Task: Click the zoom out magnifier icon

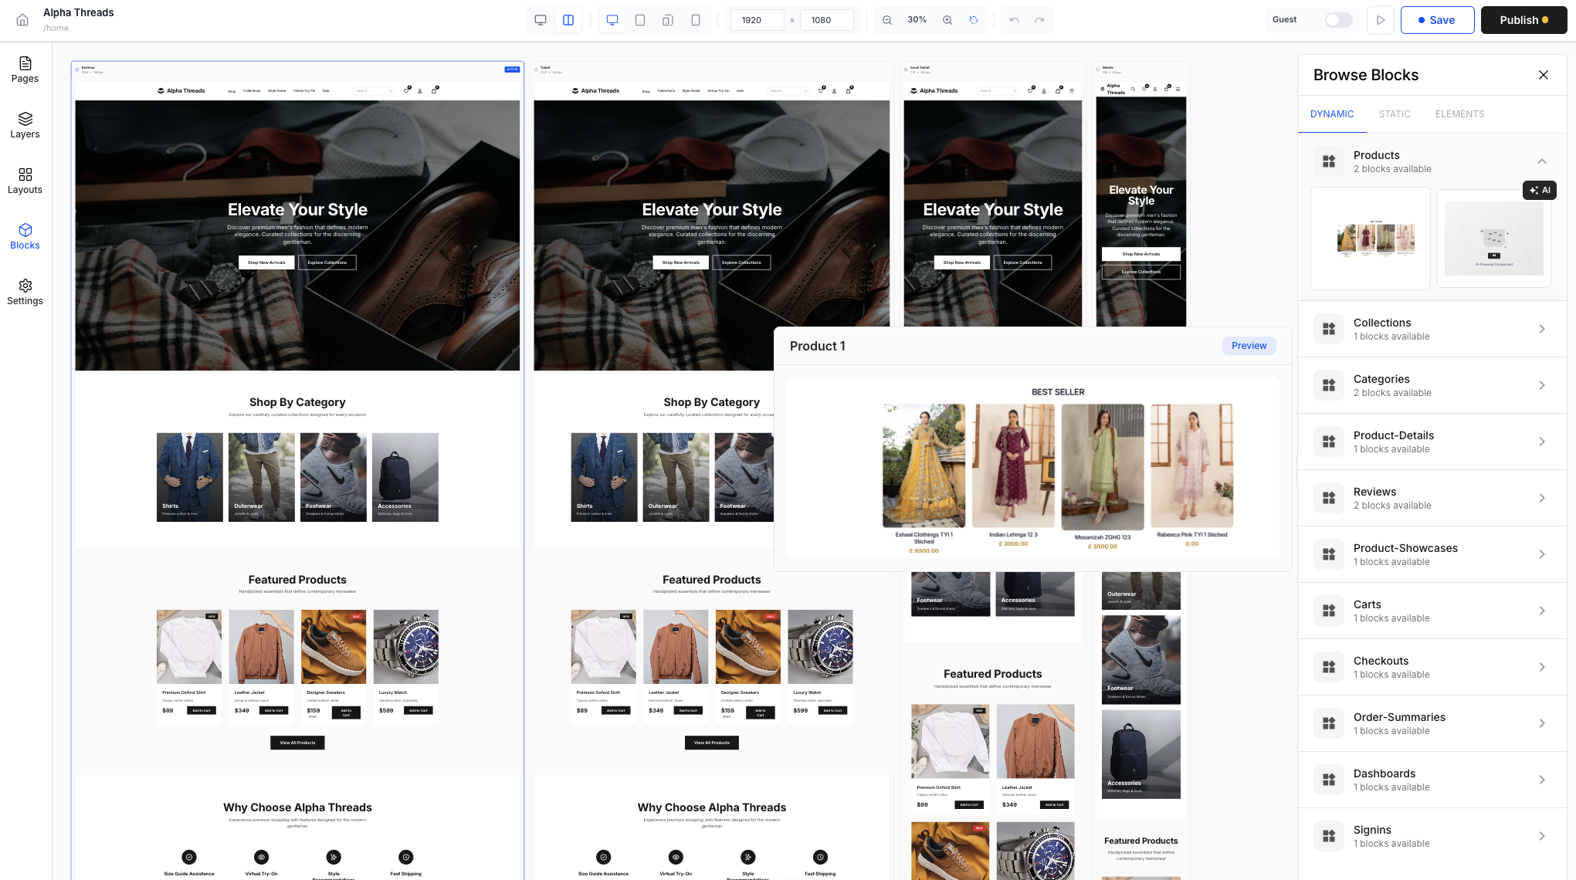Action: click(887, 20)
